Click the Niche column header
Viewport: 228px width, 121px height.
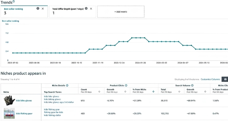click(6, 92)
